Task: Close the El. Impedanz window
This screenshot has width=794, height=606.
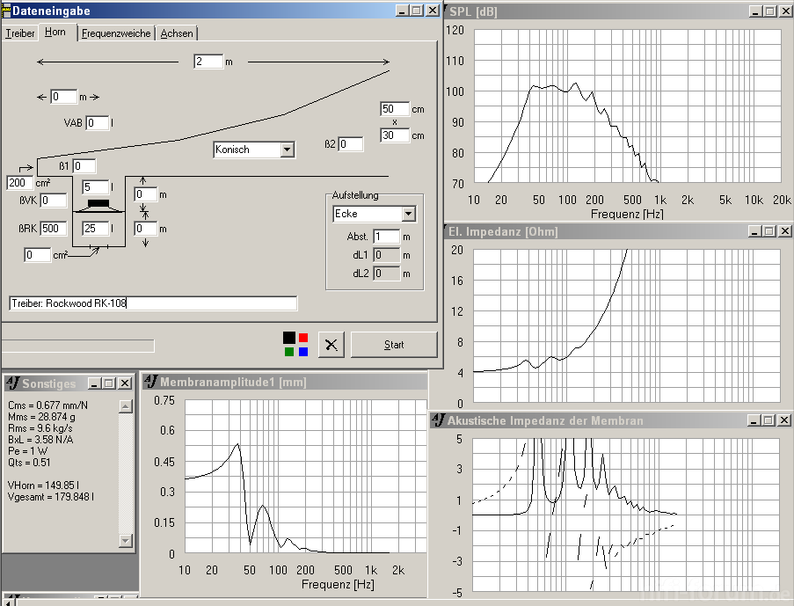Action: click(785, 231)
